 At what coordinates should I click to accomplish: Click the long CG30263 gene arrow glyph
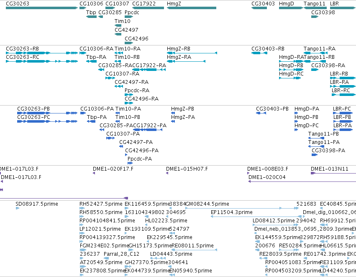point(42,8)
